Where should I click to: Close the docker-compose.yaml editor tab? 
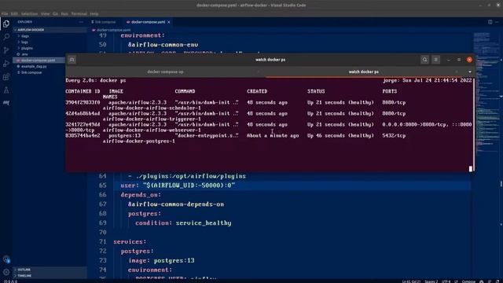(169, 22)
